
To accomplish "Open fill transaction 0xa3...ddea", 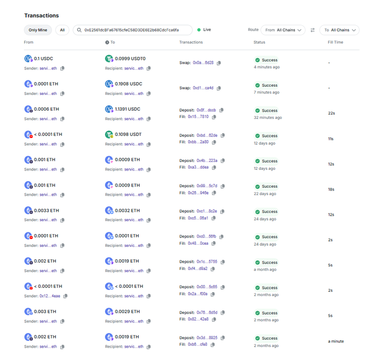I will pyautogui.click(x=198, y=167).
